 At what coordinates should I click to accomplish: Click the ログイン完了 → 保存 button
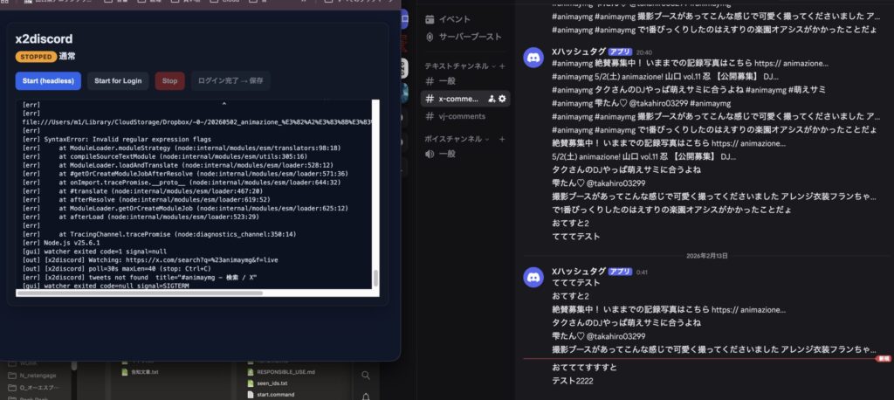(x=230, y=81)
